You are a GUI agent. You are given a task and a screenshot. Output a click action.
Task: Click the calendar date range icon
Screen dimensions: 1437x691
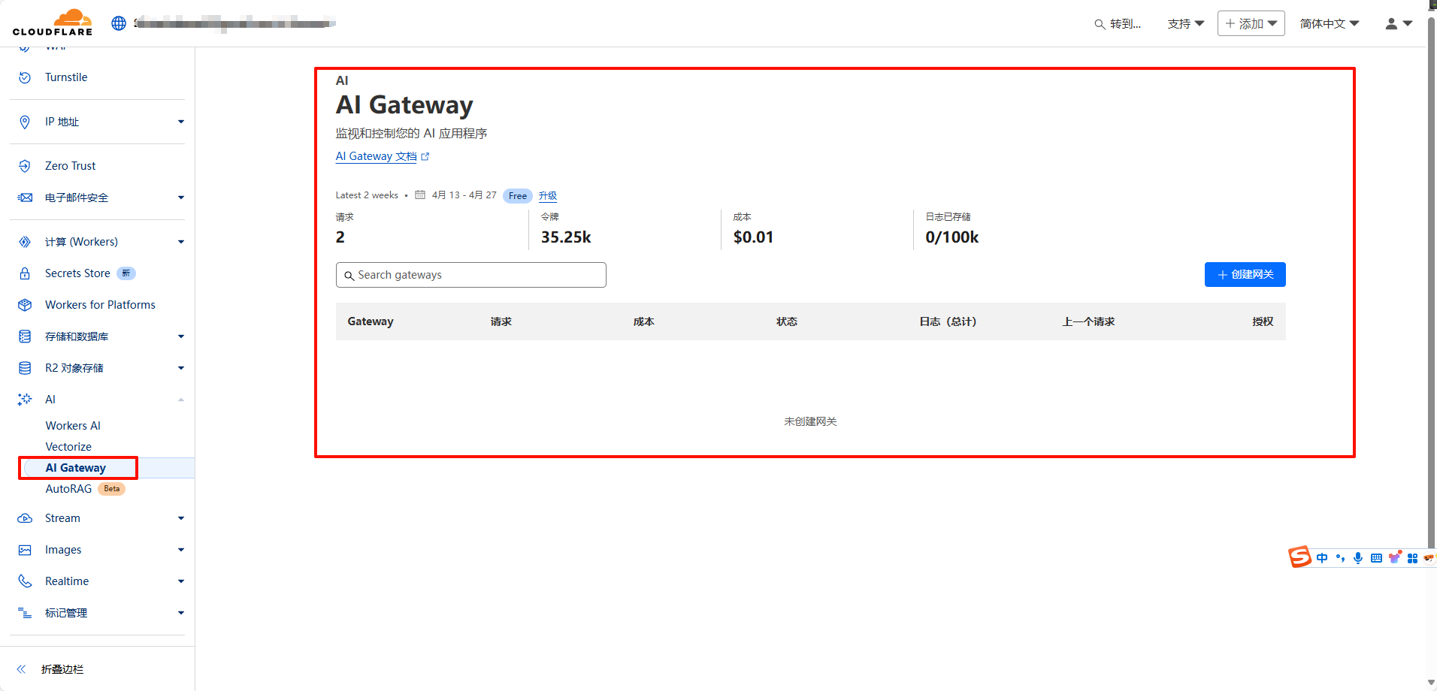point(420,195)
